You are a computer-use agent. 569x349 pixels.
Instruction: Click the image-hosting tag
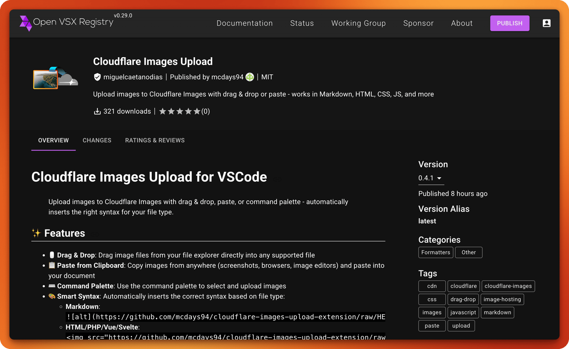pyautogui.click(x=502, y=299)
